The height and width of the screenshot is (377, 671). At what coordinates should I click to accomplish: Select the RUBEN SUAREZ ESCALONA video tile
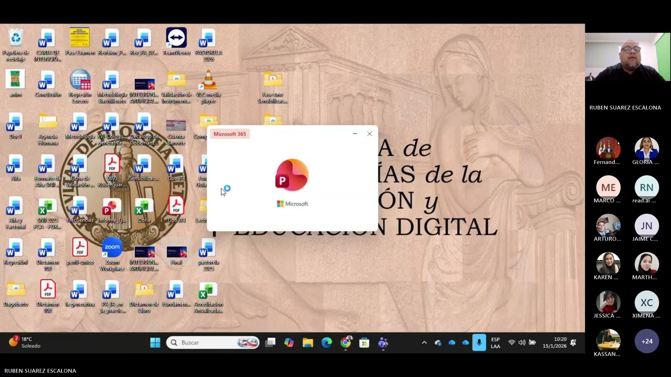[x=627, y=58]
